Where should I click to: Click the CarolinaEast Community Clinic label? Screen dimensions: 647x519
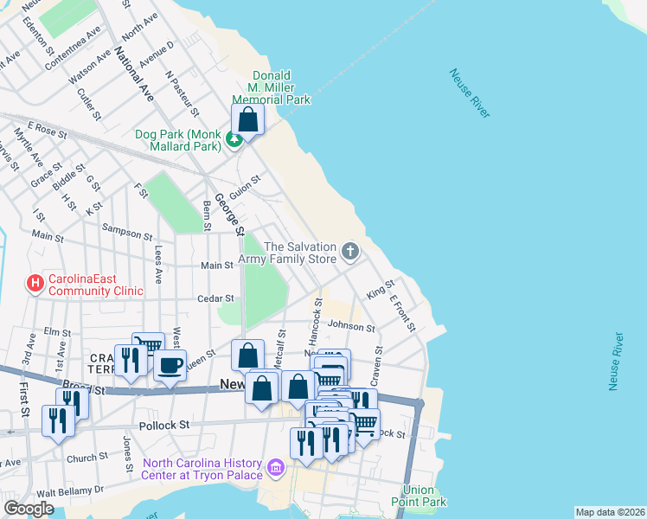tap(96, 285)
